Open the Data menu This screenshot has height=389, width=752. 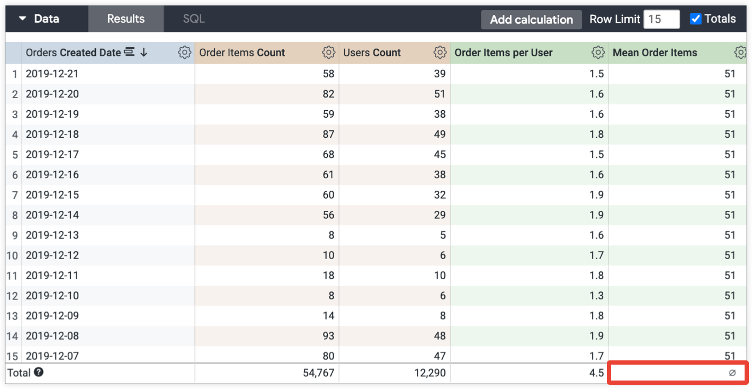[47, 18]
